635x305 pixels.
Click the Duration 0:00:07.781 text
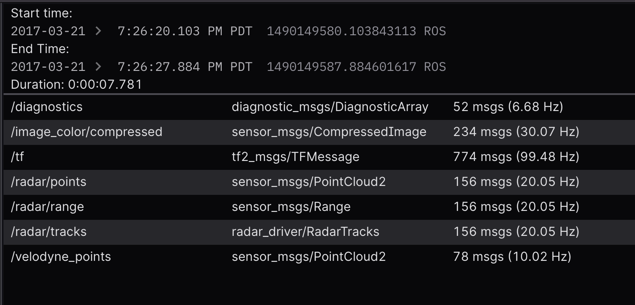(76, 84)
